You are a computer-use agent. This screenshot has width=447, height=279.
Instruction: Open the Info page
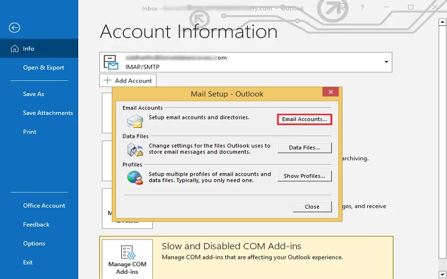39,49
